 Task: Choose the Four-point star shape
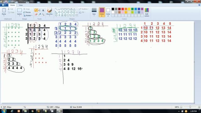tap(59, 15)
